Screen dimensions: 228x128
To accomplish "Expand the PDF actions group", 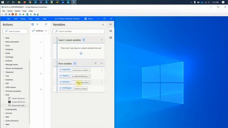I will tap(4, 84).
